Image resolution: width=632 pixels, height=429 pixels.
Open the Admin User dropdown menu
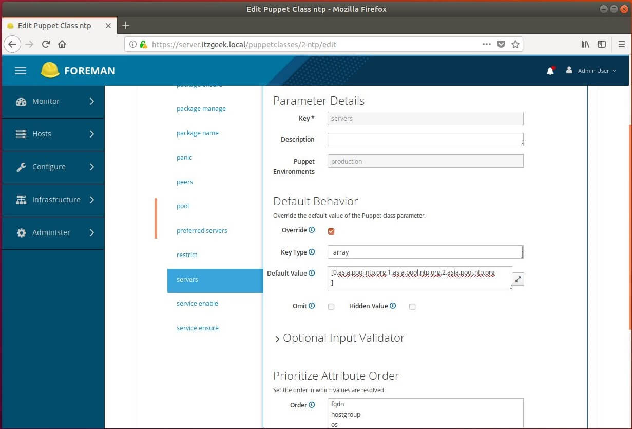[x=591, y=71]
